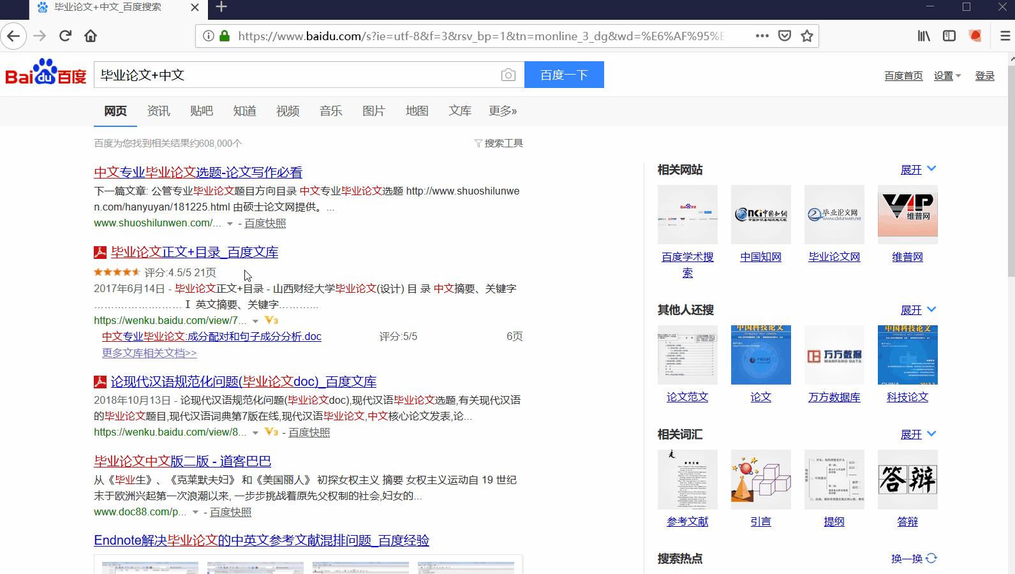The width and height of the screenshot is (1015, 574).
Task: Toggle the sidebar view icon
Action: 949,36
